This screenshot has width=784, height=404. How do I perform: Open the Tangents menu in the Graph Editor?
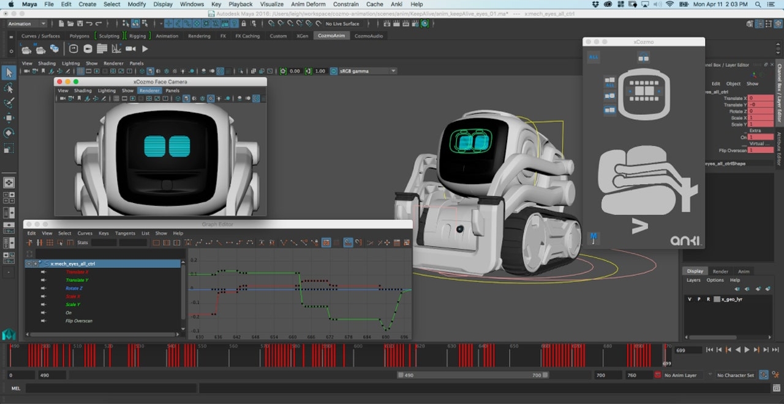coord(126,233)
